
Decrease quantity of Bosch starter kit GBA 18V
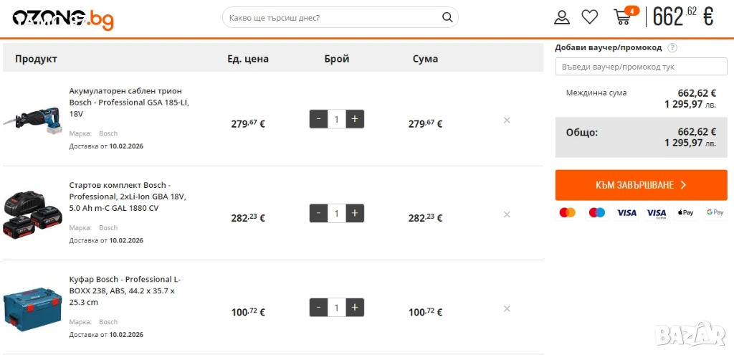point(318,213)
